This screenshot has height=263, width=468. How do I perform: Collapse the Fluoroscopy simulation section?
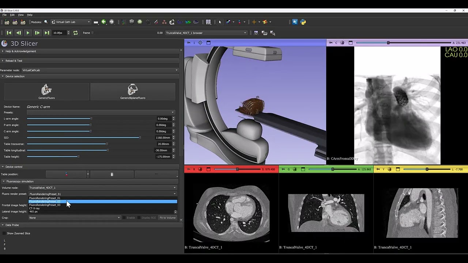point(90,182)
